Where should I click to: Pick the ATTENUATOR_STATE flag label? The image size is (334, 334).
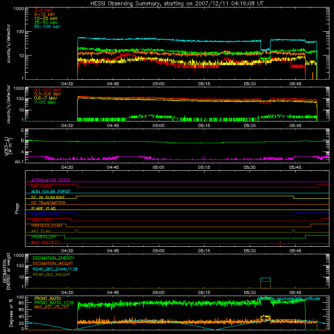click(51, 180)
